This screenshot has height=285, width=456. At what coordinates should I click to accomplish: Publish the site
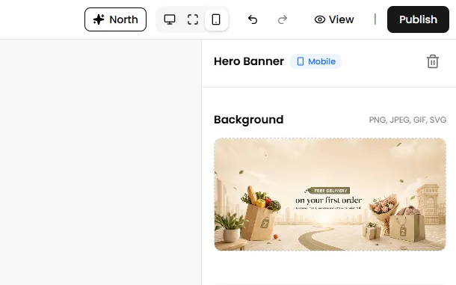(418, 19)
